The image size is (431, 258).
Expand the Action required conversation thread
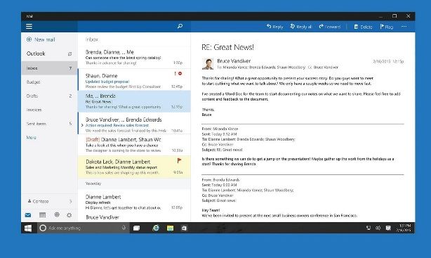coord(82,125)
